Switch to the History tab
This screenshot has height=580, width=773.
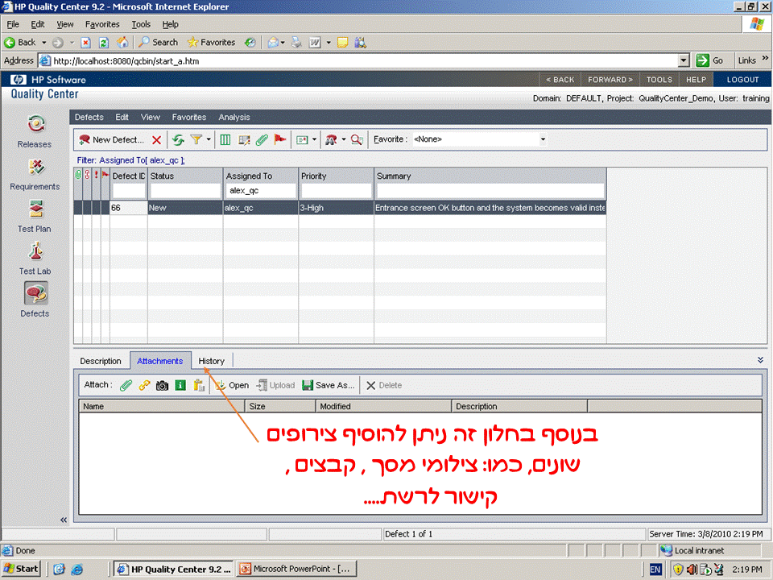212,361
